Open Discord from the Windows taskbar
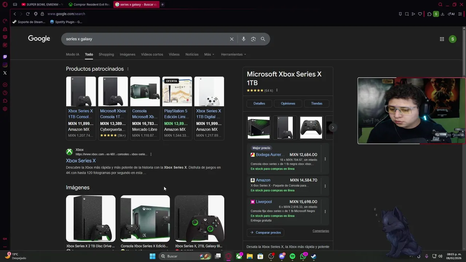Image resolution: width=466 pixels, height=262 pixels. click(281, 256)
